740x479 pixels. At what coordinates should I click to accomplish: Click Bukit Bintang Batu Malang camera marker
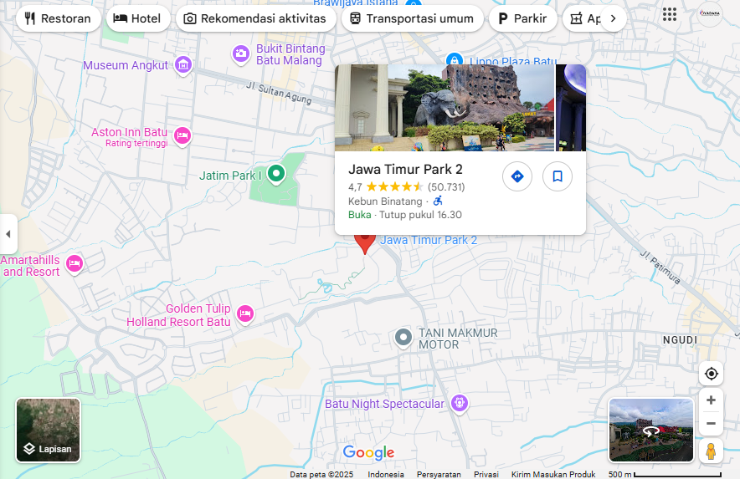(241, 54)
